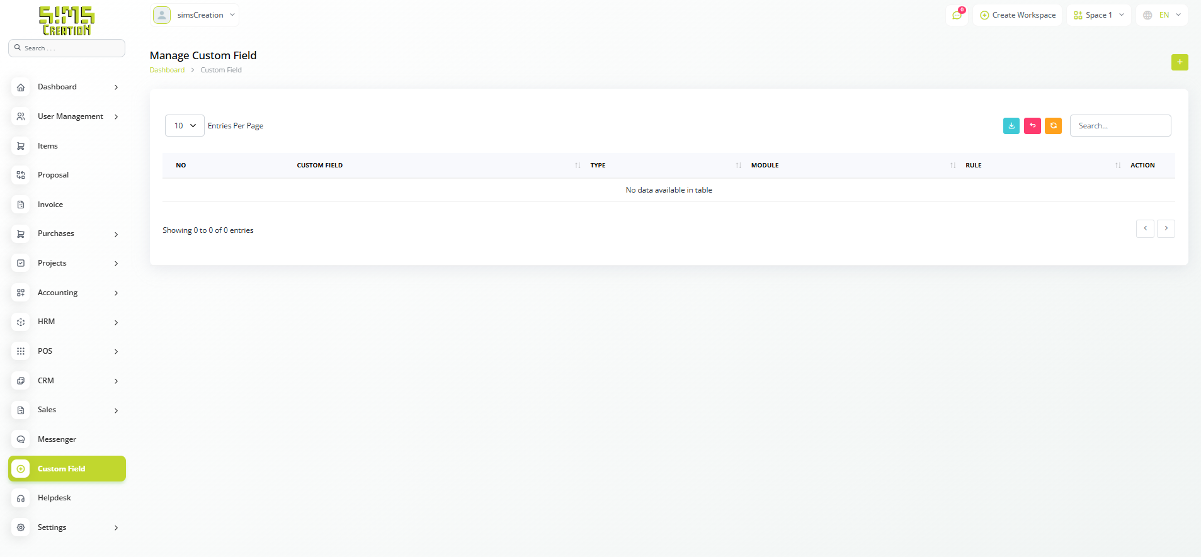This screenshot has height=557, width=1201.
Task: Follow the Dashboard breadcrumb link
Action: tap(167, 70)
